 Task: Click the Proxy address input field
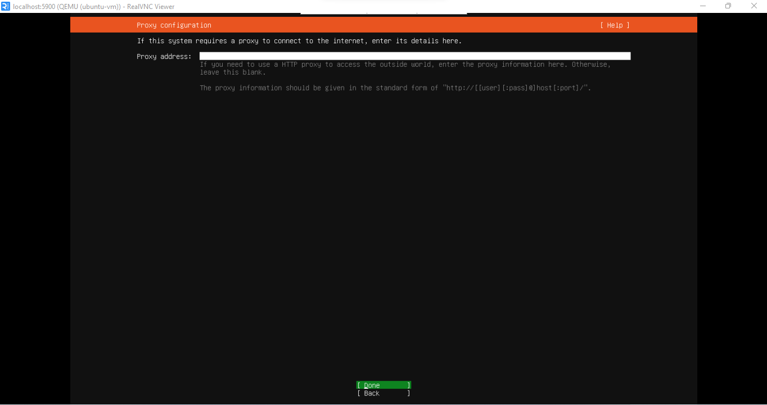click(x=415, y=56)
